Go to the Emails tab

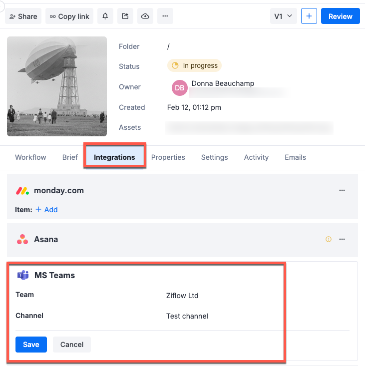pyautogui.click(x=295, y=157)
